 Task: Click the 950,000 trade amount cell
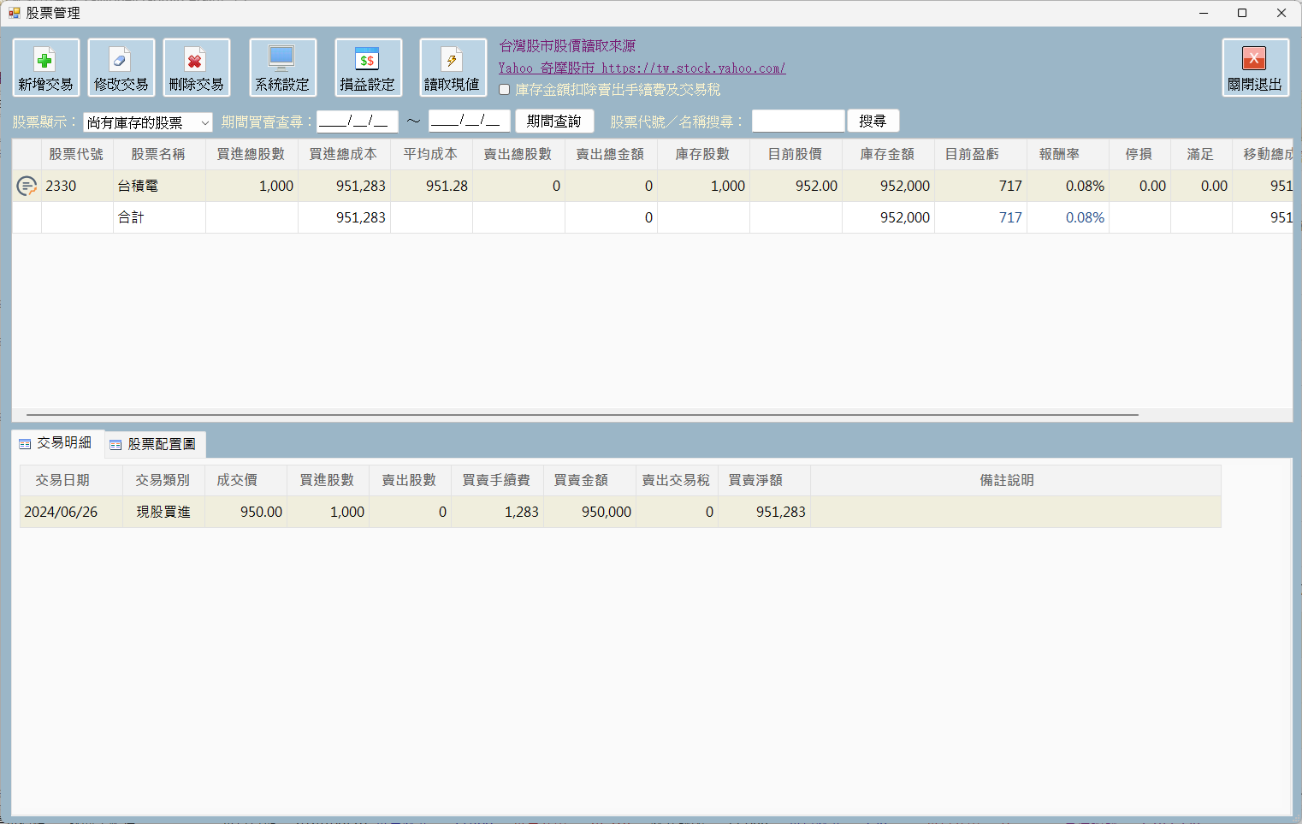tap(589, 512)
